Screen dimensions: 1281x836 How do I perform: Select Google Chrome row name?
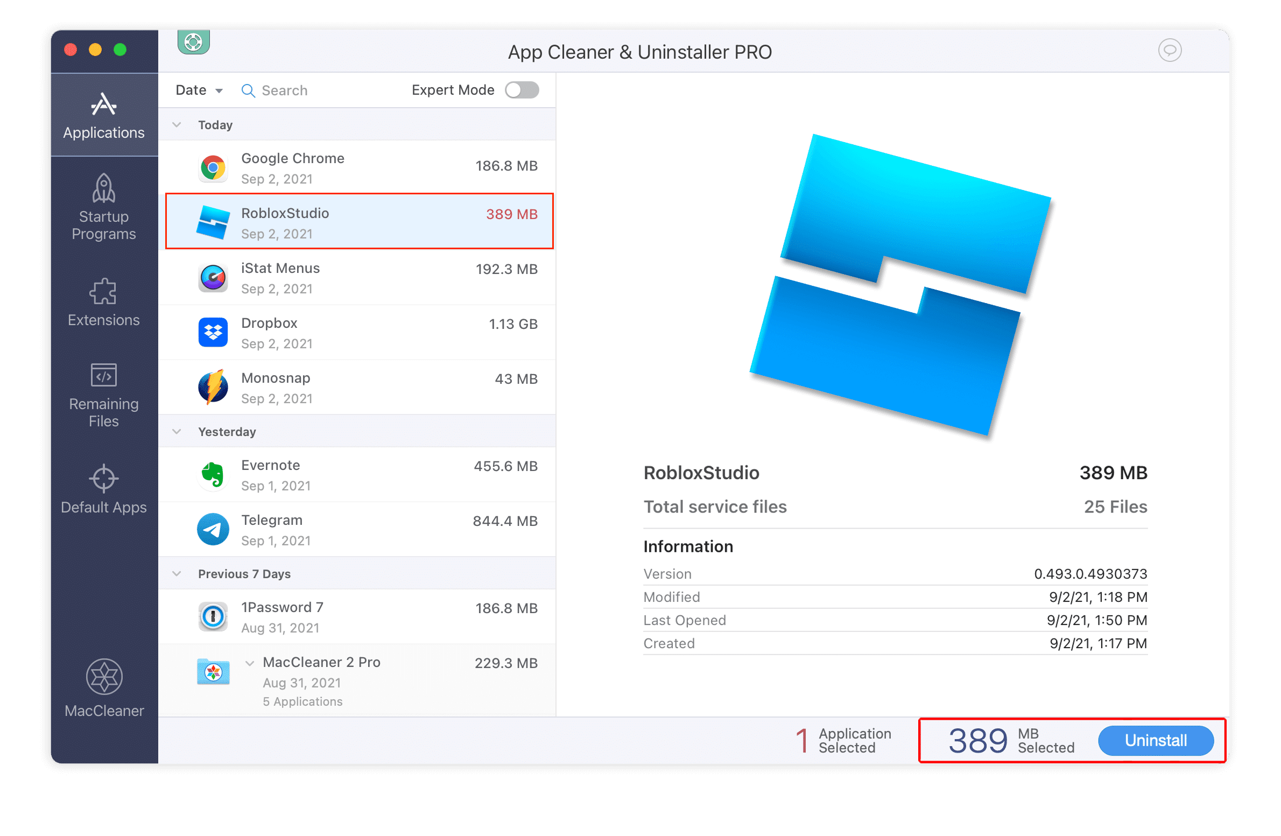pyautogui.click(x=293, y=158)
